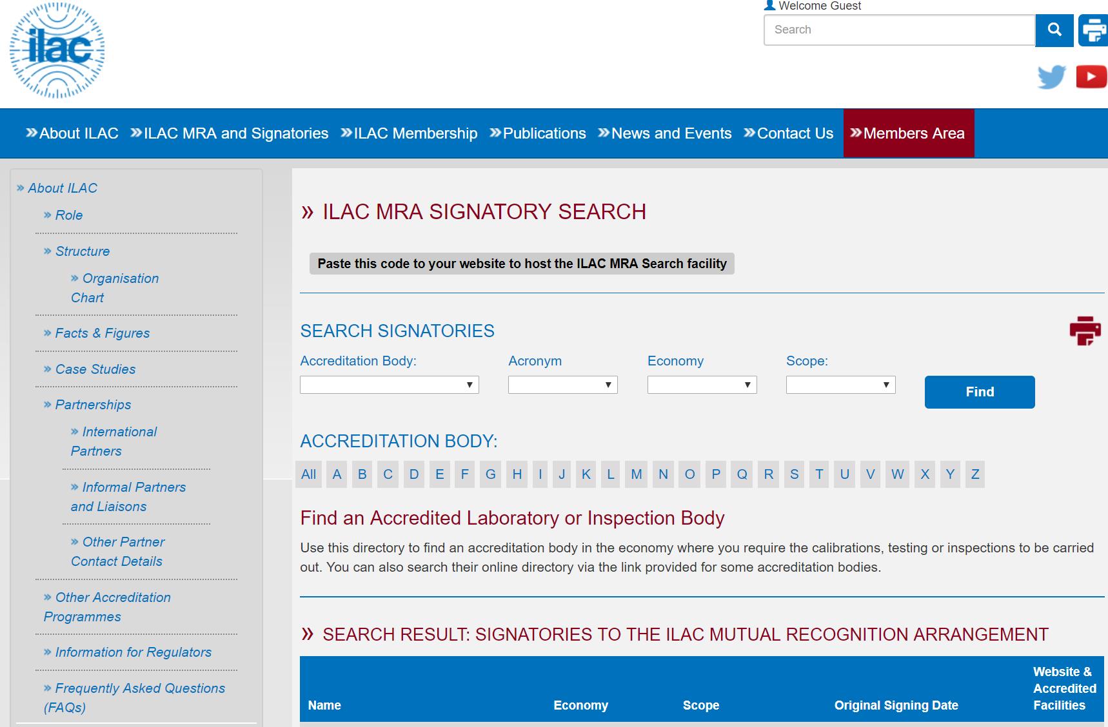Filter accreditation bodies by letter C
This screenshot has height=727, width=1108.
pyautogui.click(x=388, y=474)
